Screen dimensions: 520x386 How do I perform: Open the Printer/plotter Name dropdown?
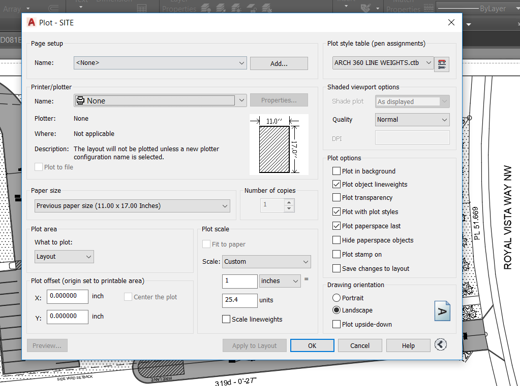(x=160, y=100)
